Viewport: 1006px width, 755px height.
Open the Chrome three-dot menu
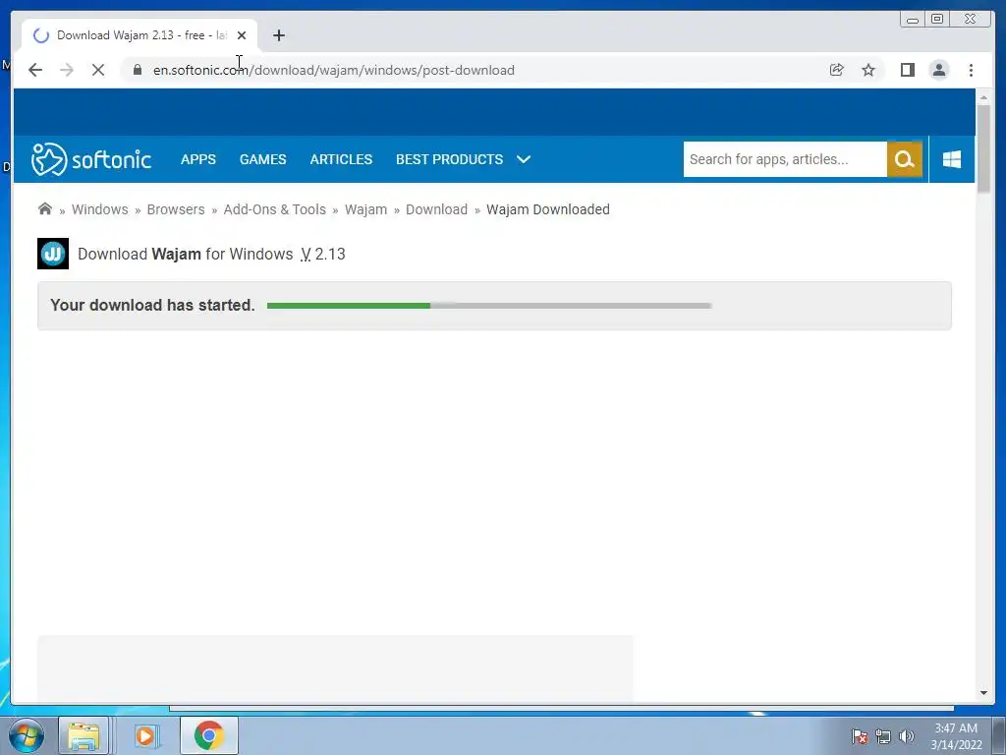point(971,70)
